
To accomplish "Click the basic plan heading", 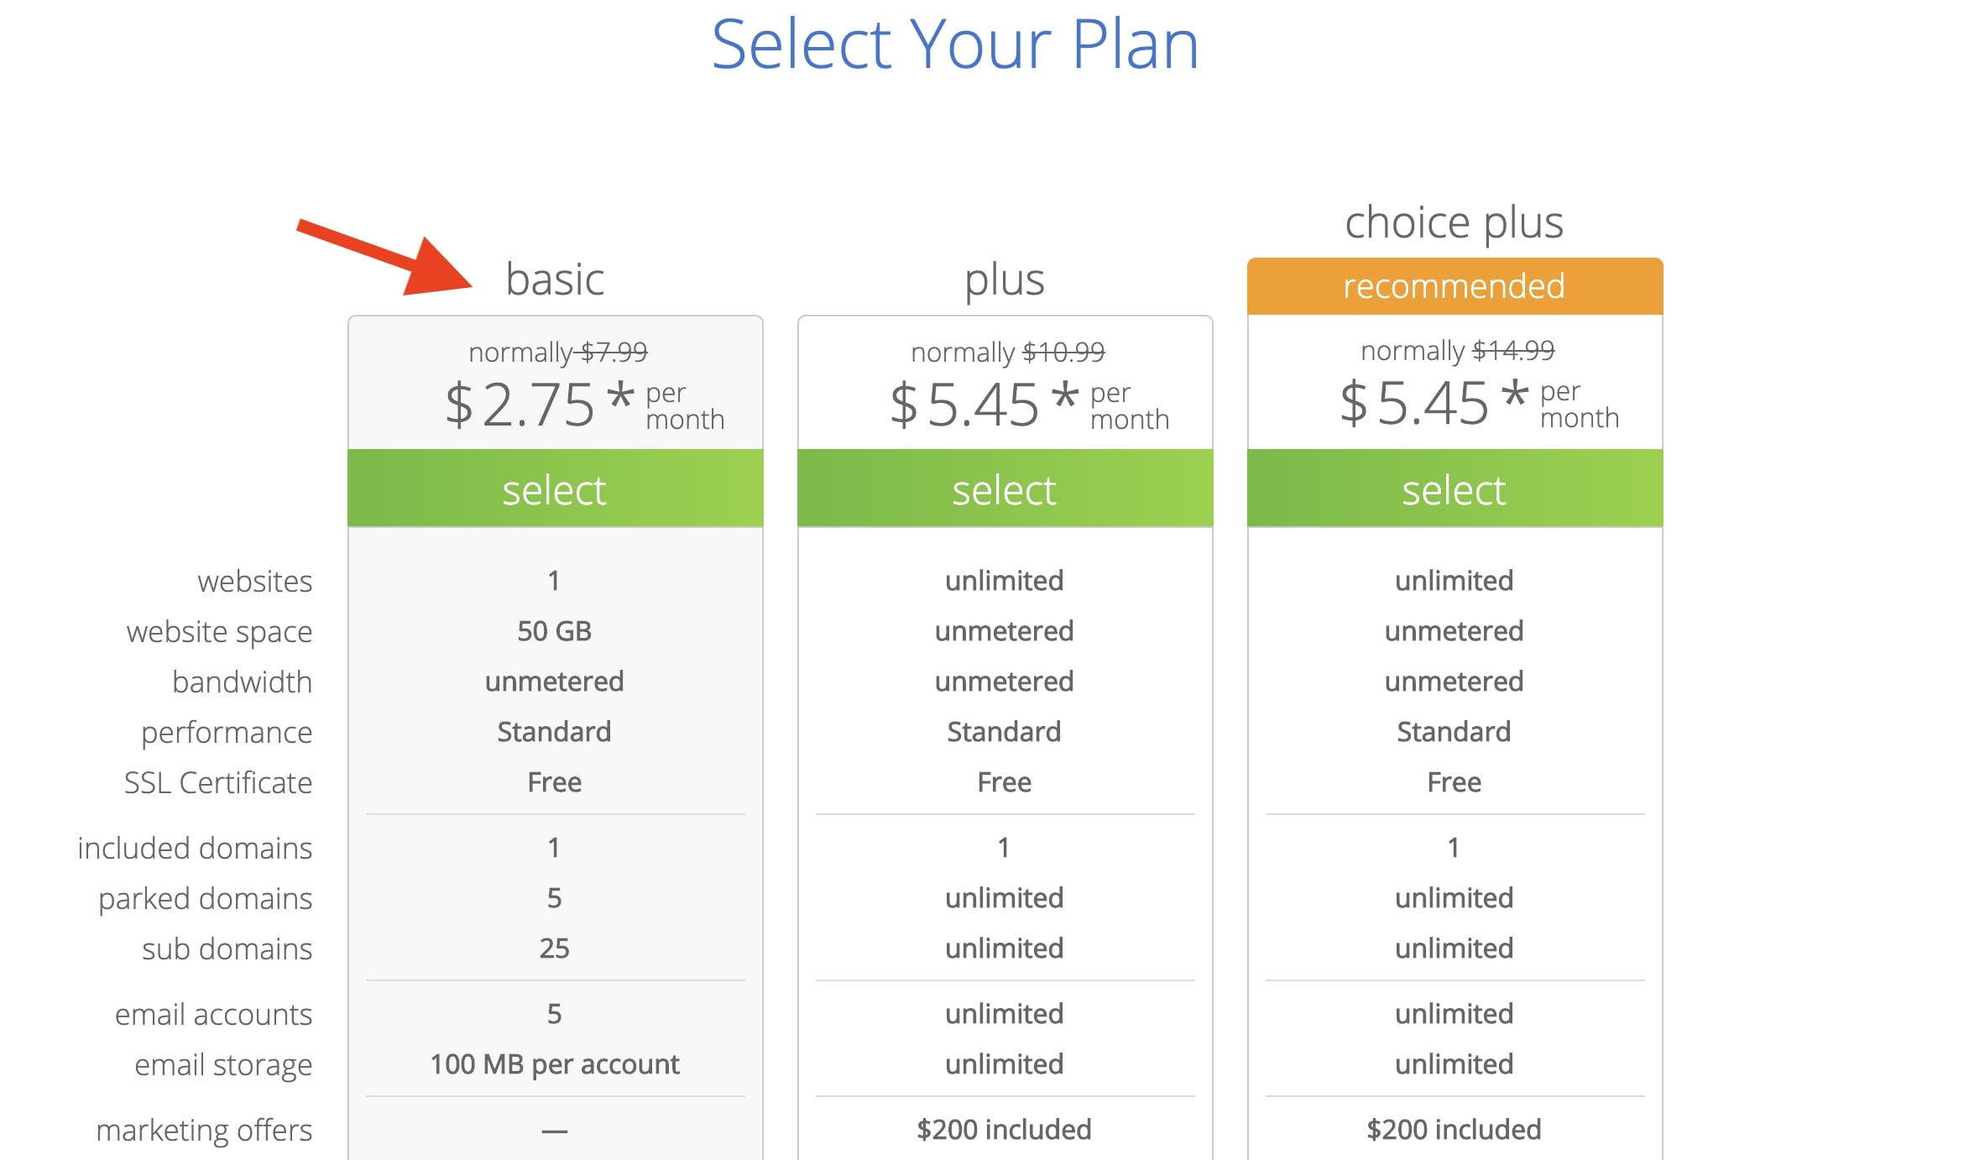I will (x=555, y=279).
